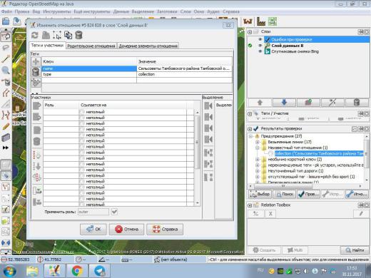
Task: Toggle visibility of the Bing imagery layer
Action: [x=260, y=51]
